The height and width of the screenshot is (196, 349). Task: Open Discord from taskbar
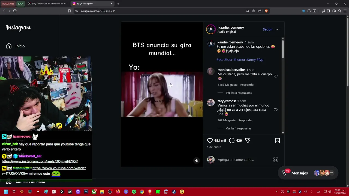tap(126, 192)
